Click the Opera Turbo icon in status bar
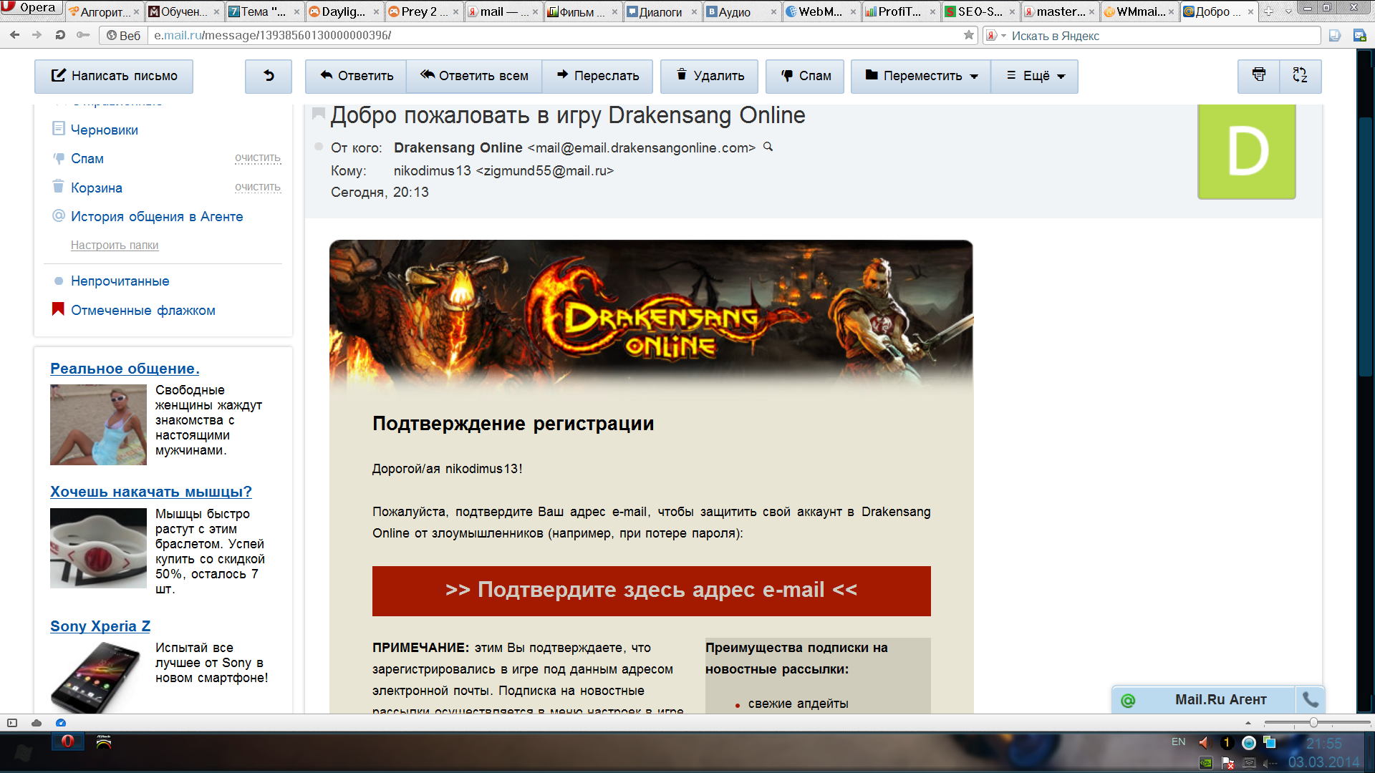The width and height of the screenshot is (1375, 773). (61, 723)
